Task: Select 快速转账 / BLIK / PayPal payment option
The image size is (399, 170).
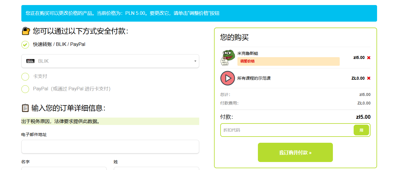Action: pos(25,44)
